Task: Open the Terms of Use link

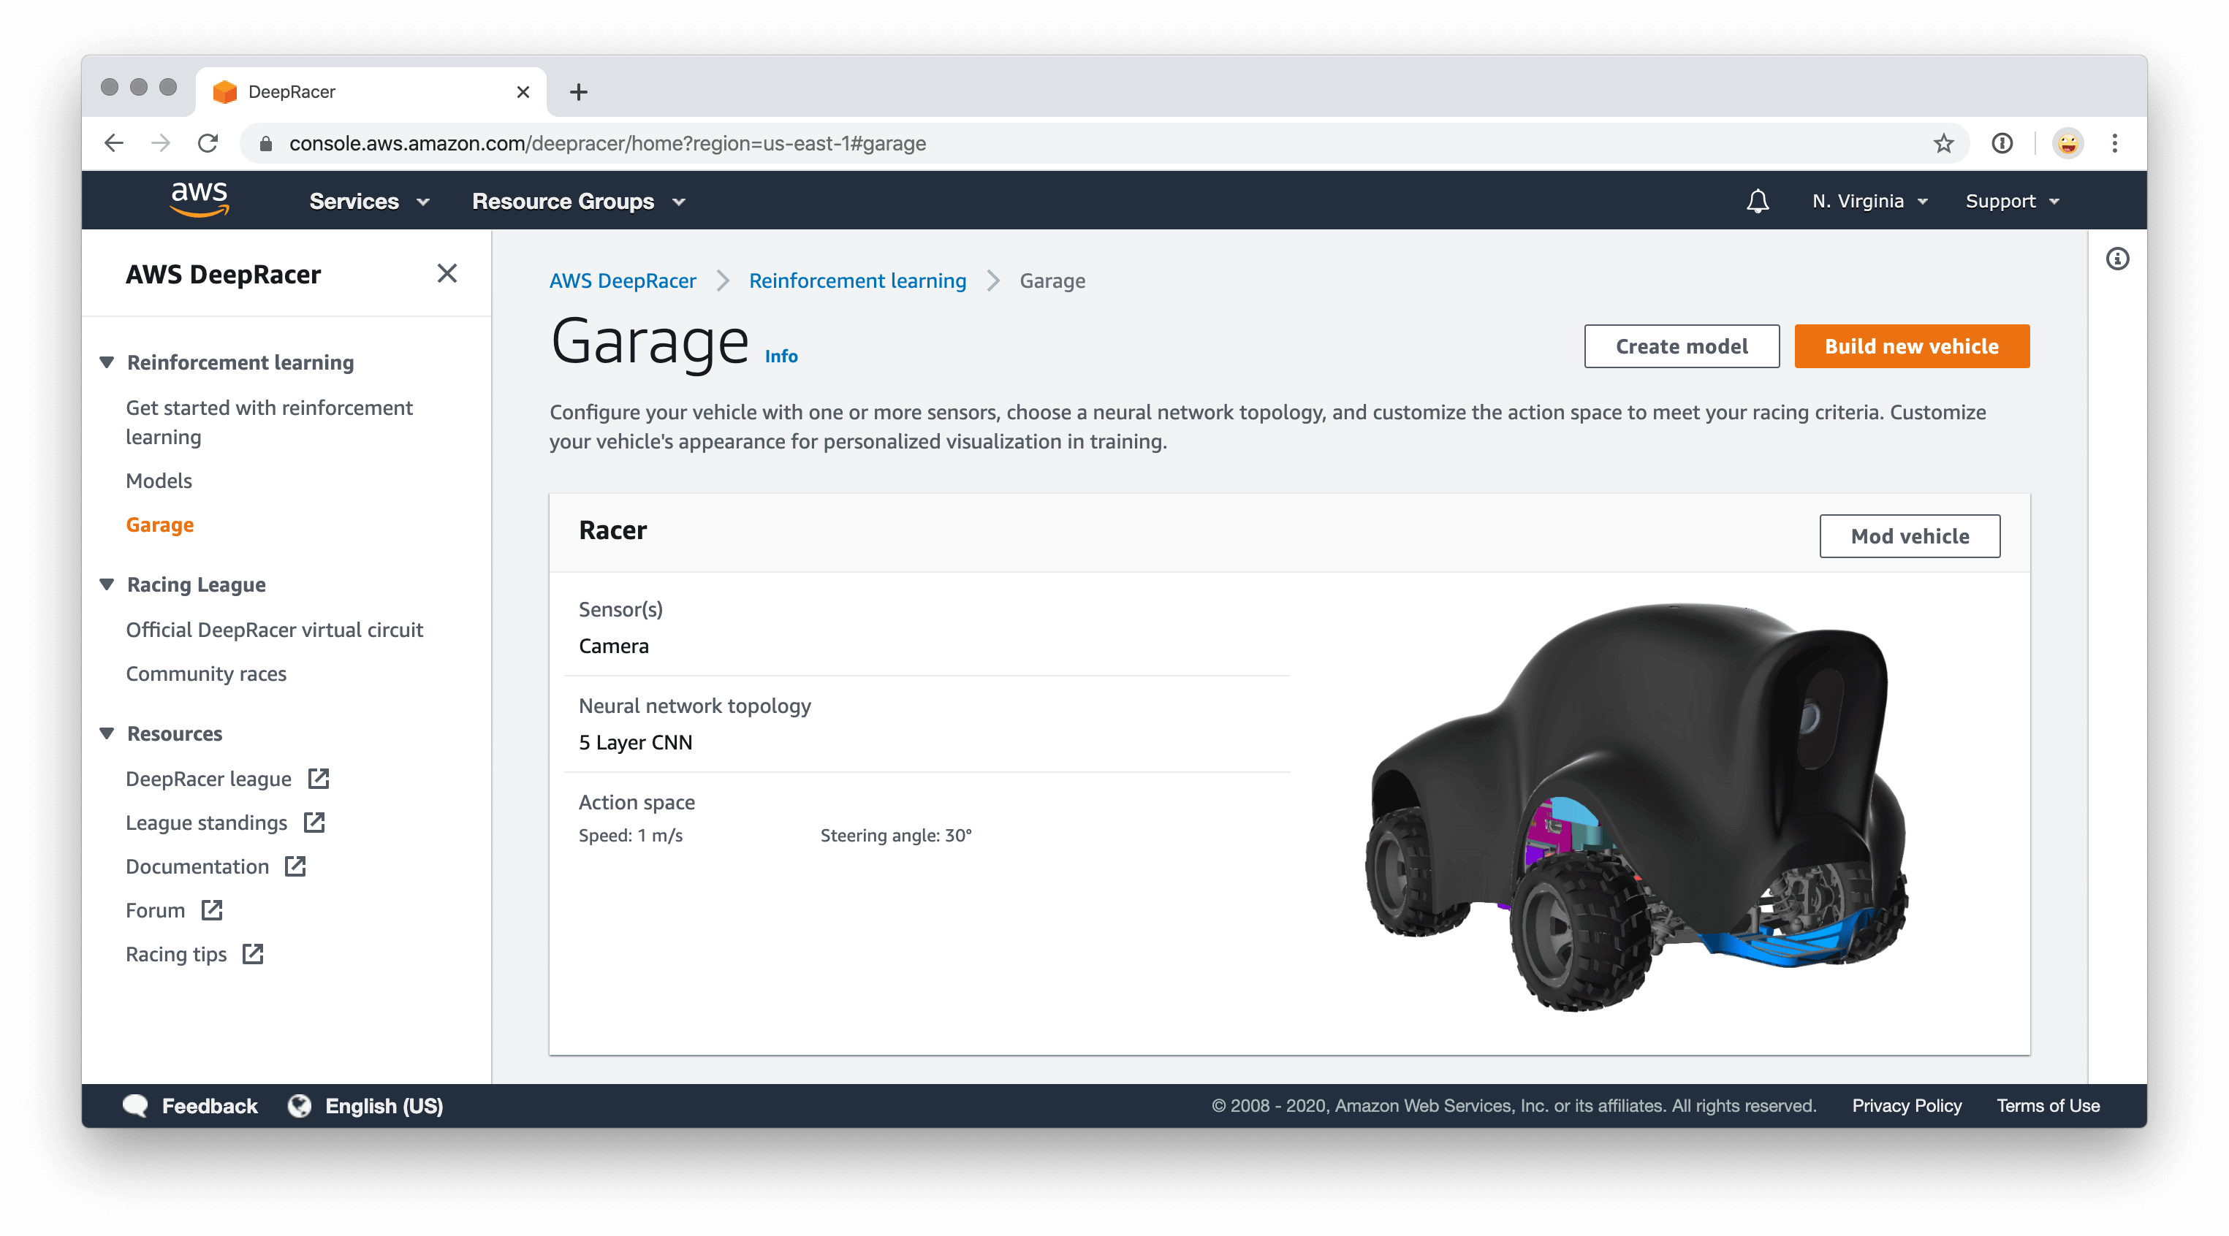Action: (x=2047, y=1105)
